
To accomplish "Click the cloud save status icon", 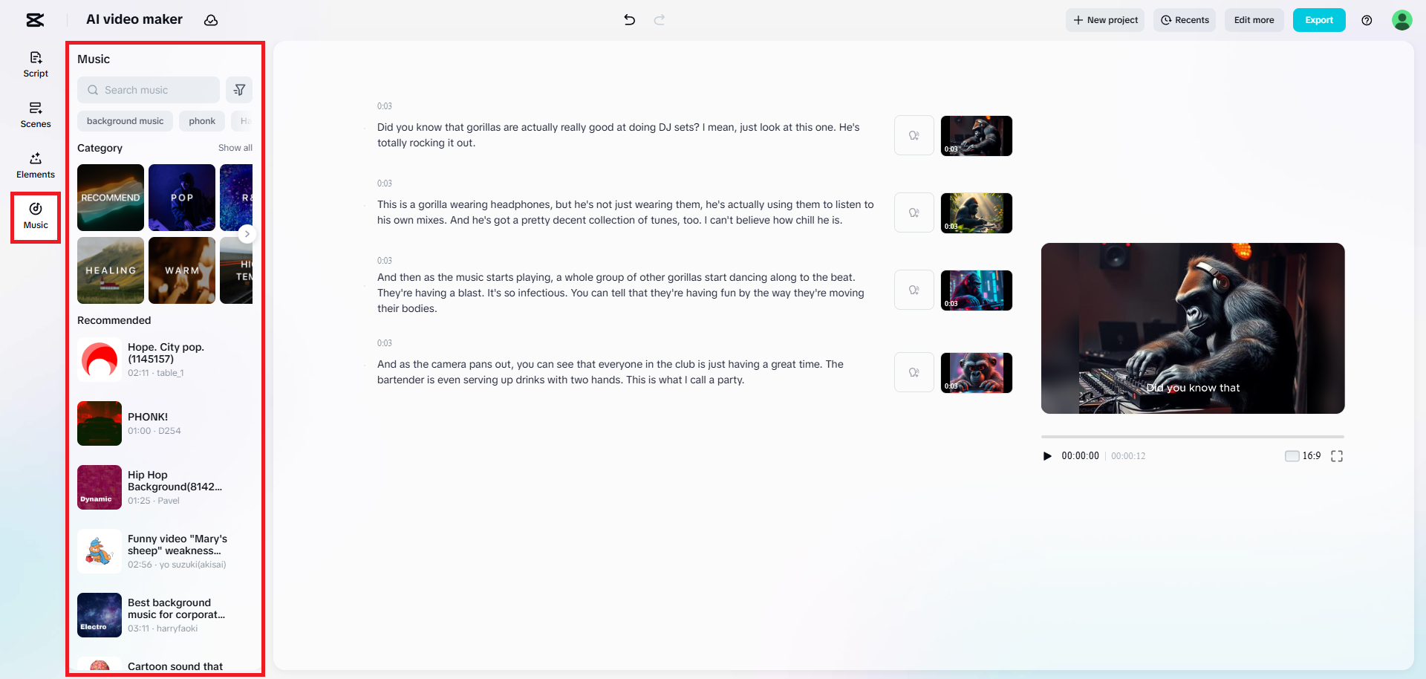I will pyautogui.click(x=211, y=20).
